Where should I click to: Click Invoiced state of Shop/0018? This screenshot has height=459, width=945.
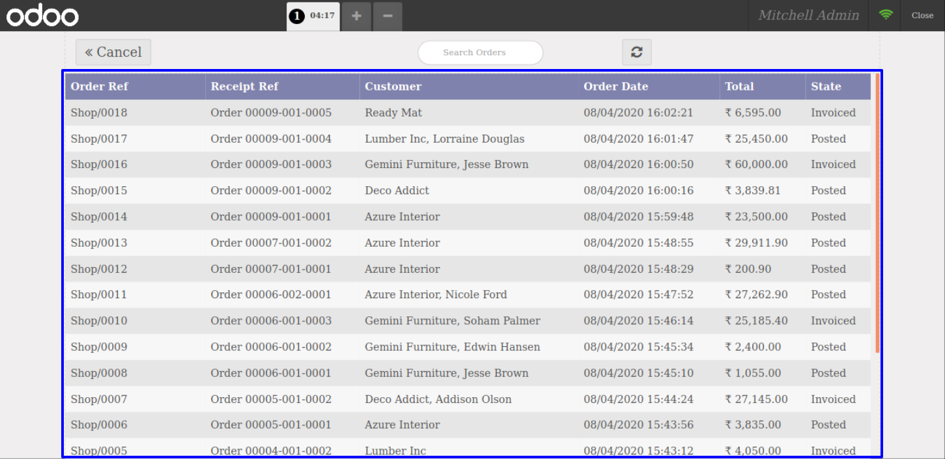click(x=833, y=113)
